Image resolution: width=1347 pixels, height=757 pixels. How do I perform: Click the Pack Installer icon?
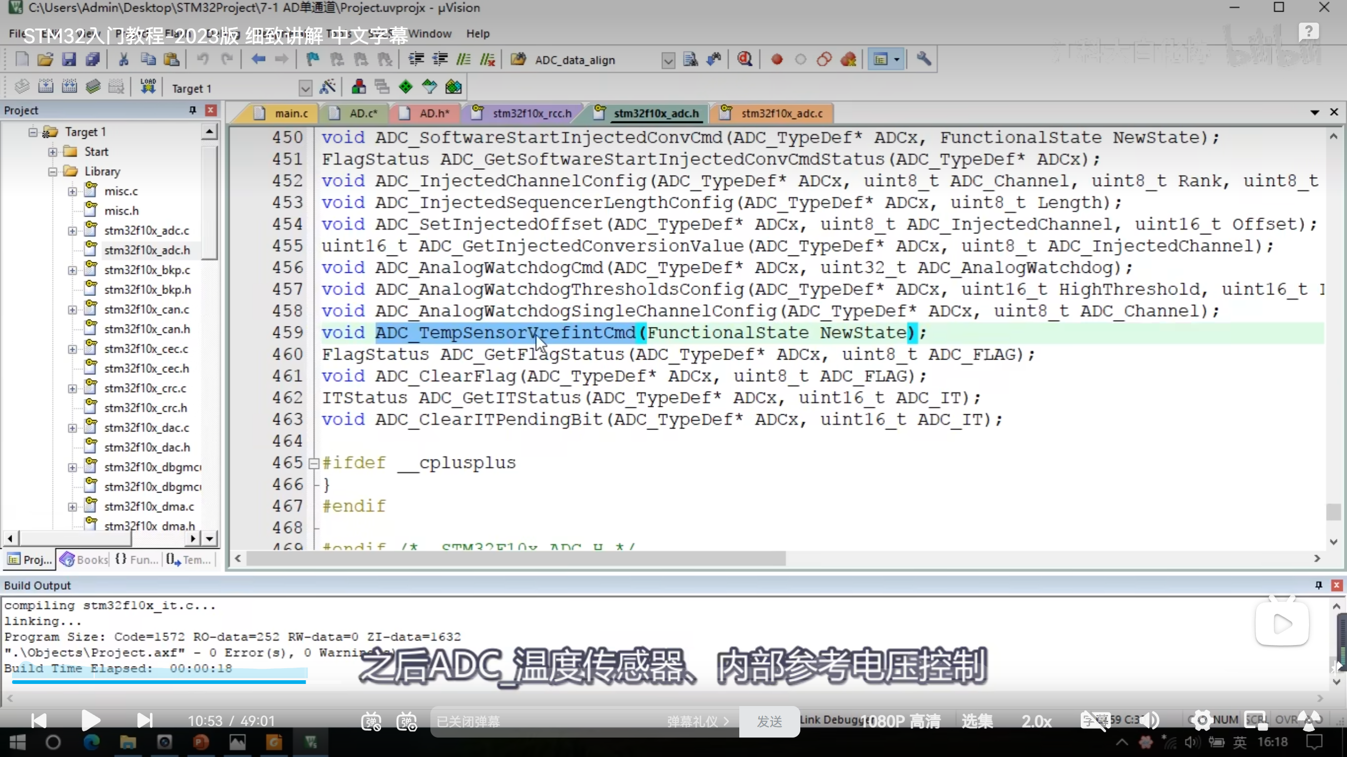(454, 87)
